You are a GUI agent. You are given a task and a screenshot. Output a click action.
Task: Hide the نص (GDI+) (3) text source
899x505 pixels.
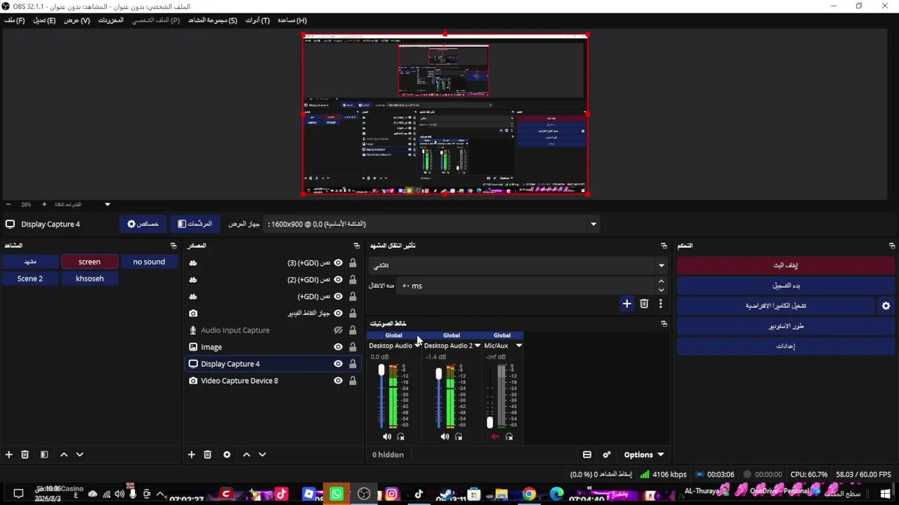pos(338,263)
